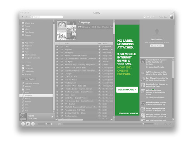Open the Share dropdown for Hip Hop
This screenshot has height=145, width=194.
(84, 27)
